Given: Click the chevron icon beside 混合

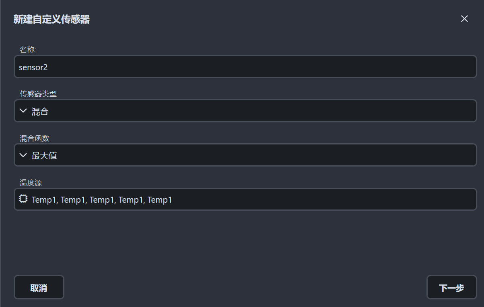Looking at the screenshot, I should coord(23,111).
